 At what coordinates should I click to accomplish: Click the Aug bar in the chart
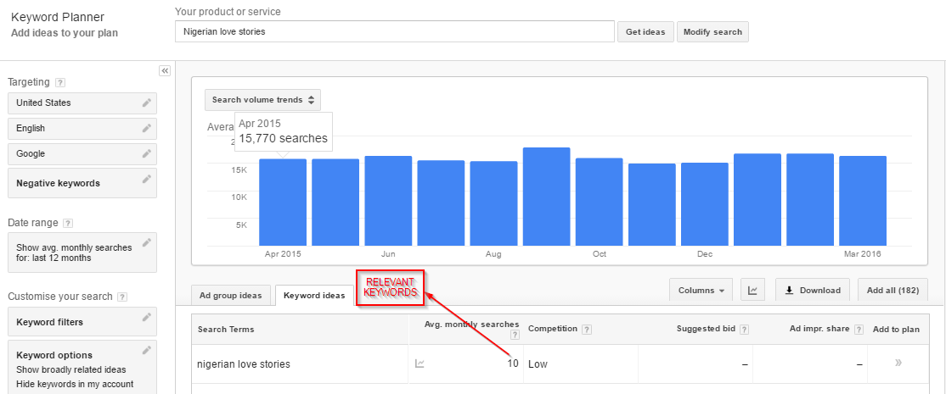click(x=493, y=203)
